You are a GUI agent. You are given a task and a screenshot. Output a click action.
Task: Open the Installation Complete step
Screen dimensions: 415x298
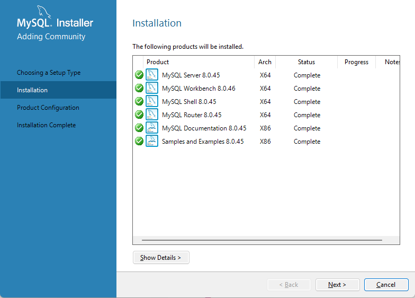[x=47, y=125]
